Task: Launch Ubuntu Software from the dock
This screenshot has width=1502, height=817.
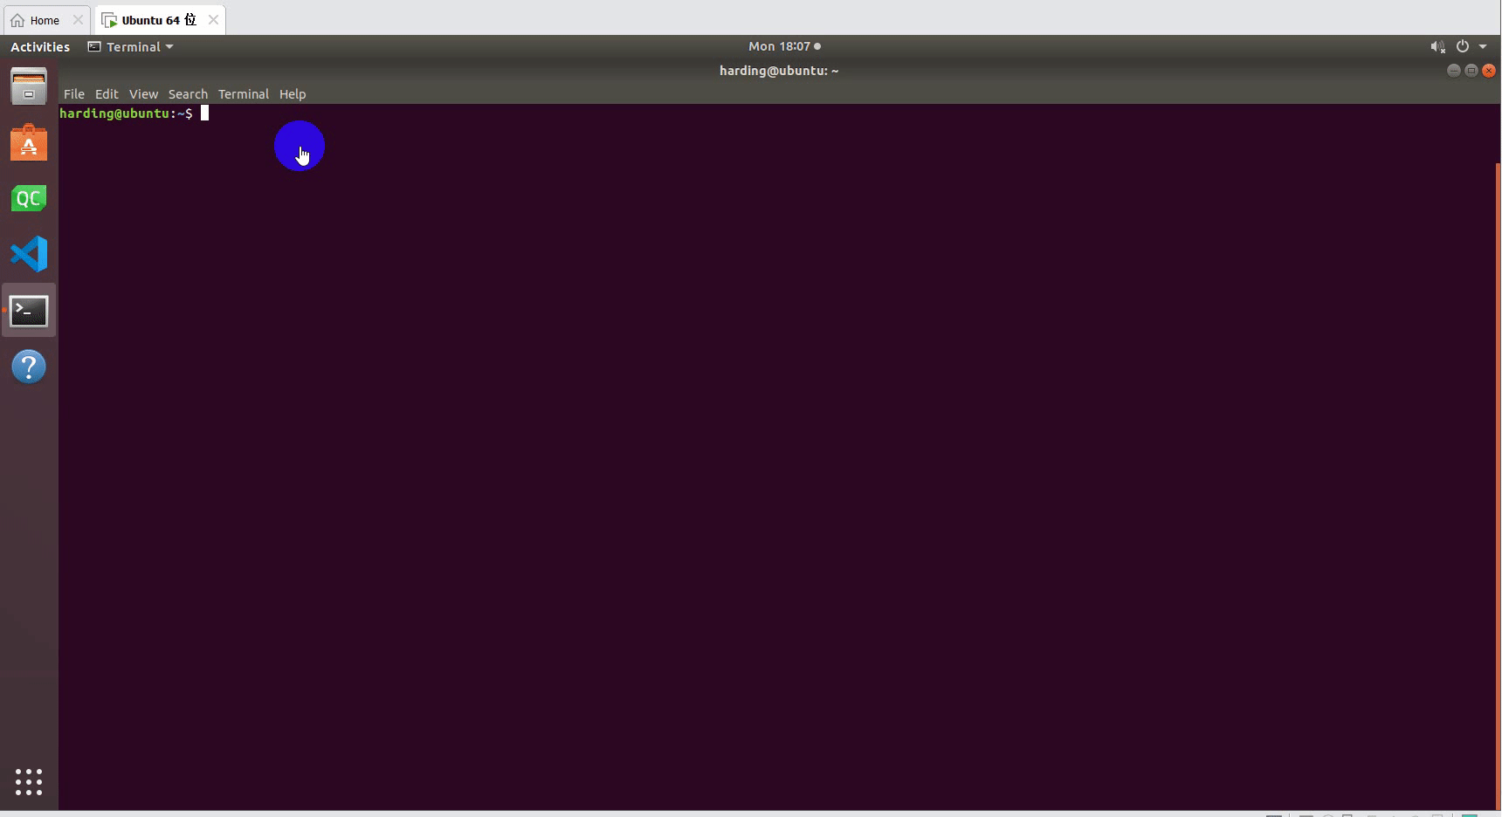Action: click(x=29, y=142)
